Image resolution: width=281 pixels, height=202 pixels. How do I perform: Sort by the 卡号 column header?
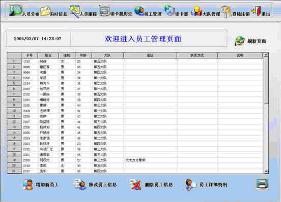pos(30,55)
